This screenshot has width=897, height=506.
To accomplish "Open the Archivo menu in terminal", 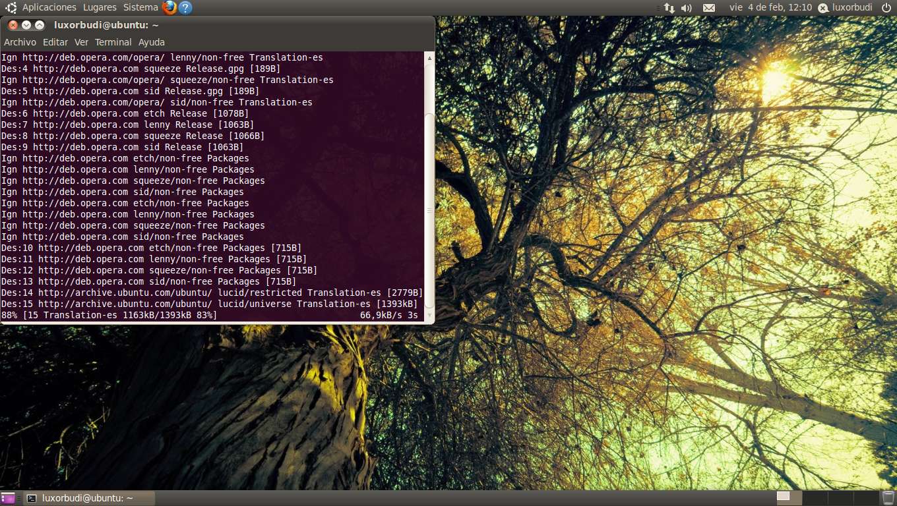I will (x=20, y=42).
